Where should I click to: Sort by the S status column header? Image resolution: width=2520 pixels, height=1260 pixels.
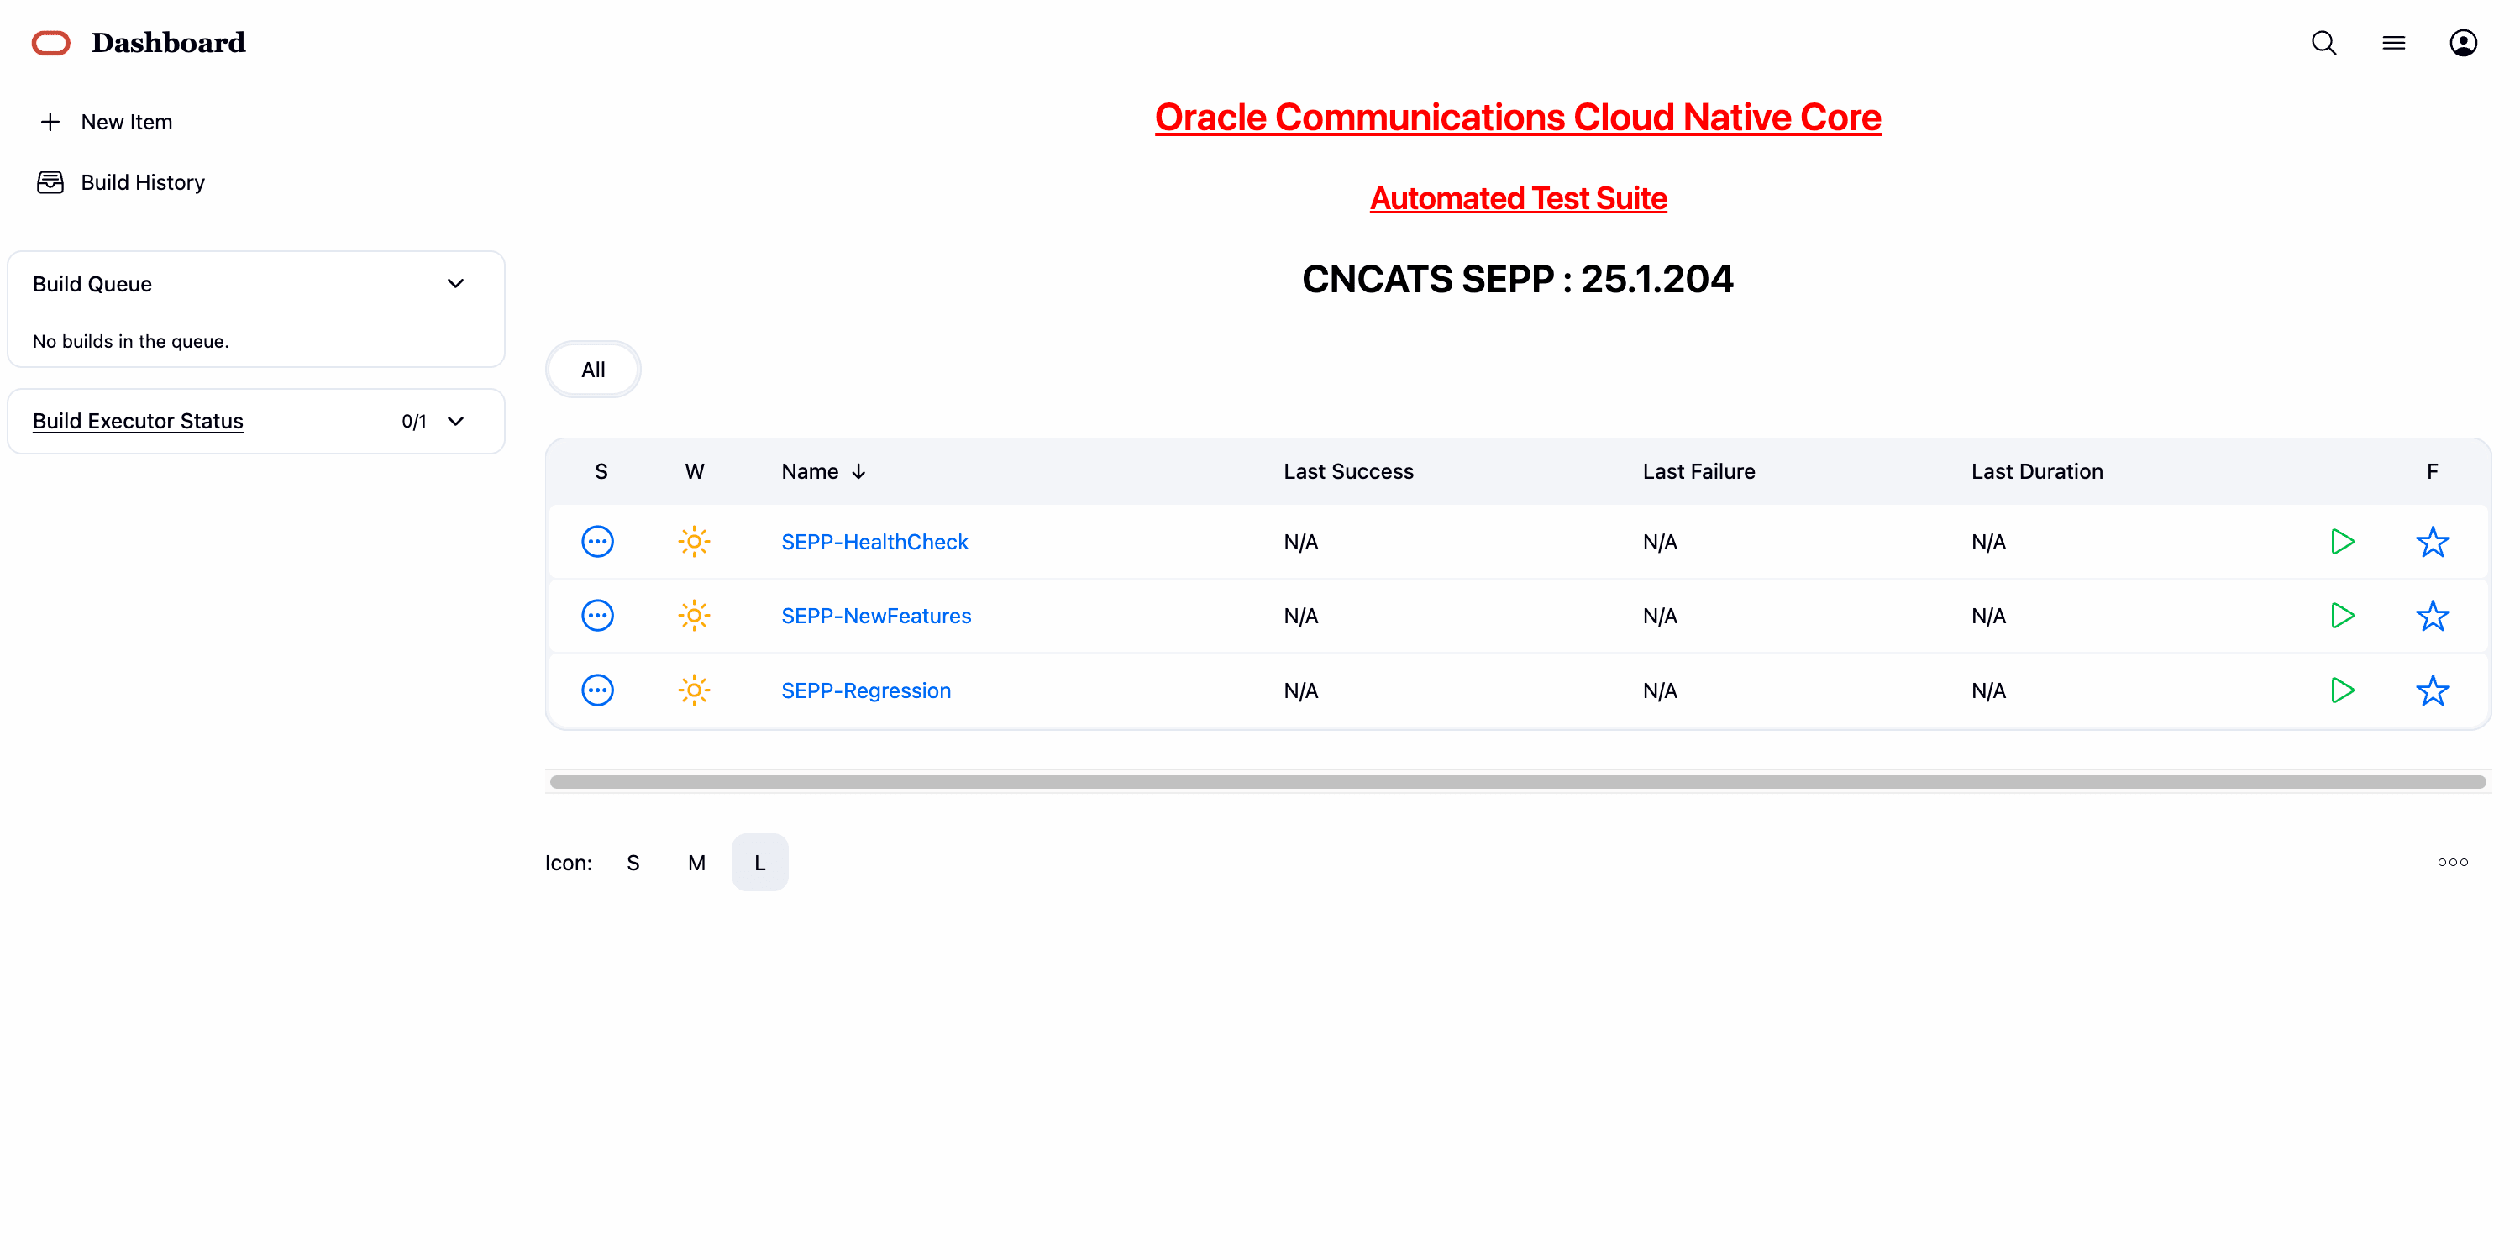click(601, 471)
